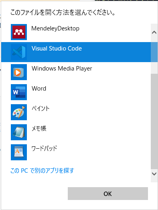Pick the メモ帳 label
The image size is (158, 210).
pyautogui.click(x=39, y=128)
